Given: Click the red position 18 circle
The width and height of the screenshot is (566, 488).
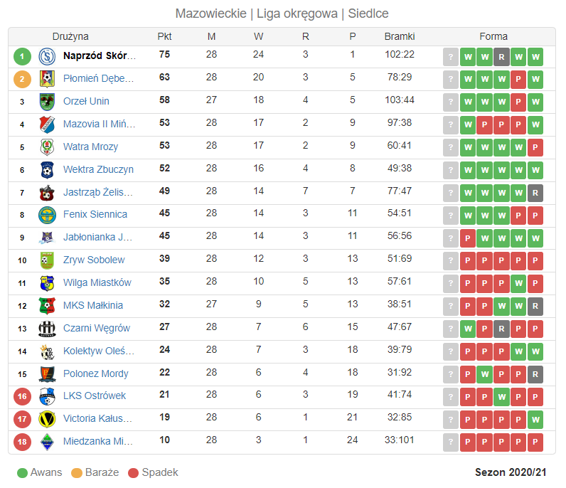Looking at the screenshot, I should tap(22, 442).
